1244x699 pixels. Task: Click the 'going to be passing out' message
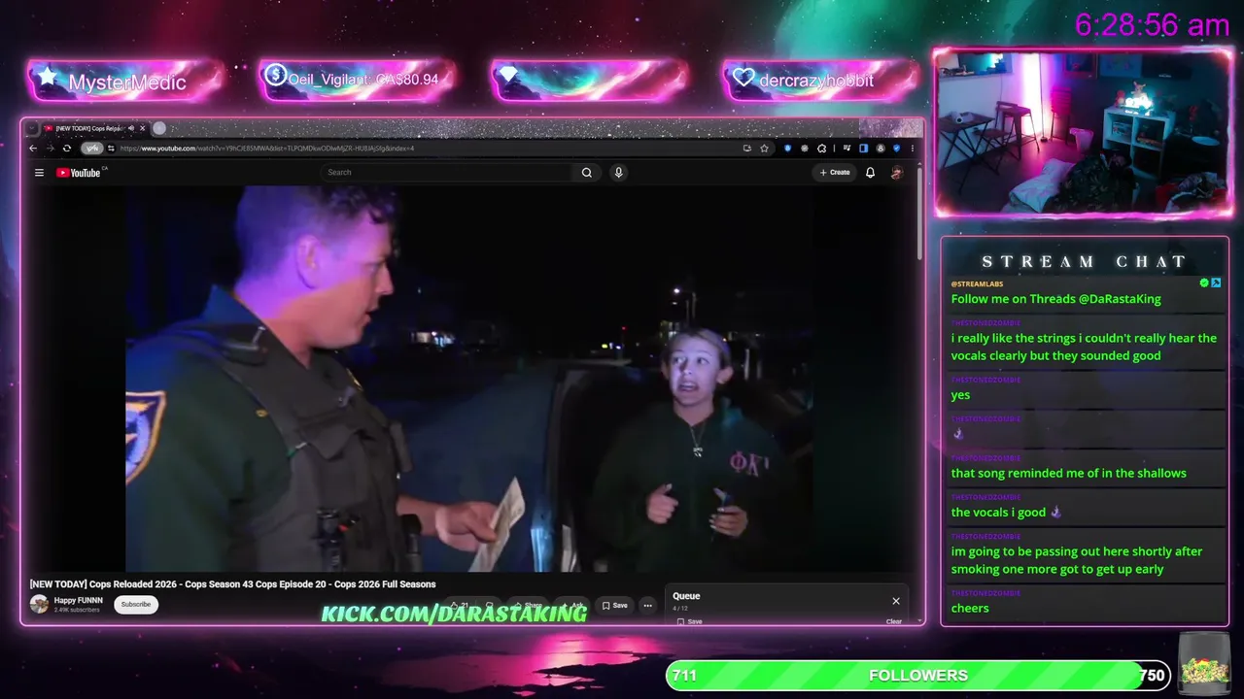(1077, 560)
